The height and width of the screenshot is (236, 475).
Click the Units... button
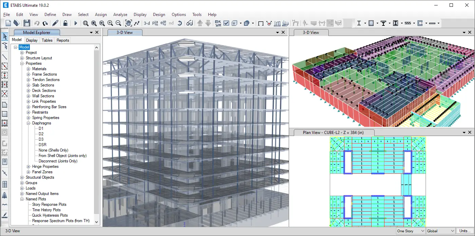465,231
